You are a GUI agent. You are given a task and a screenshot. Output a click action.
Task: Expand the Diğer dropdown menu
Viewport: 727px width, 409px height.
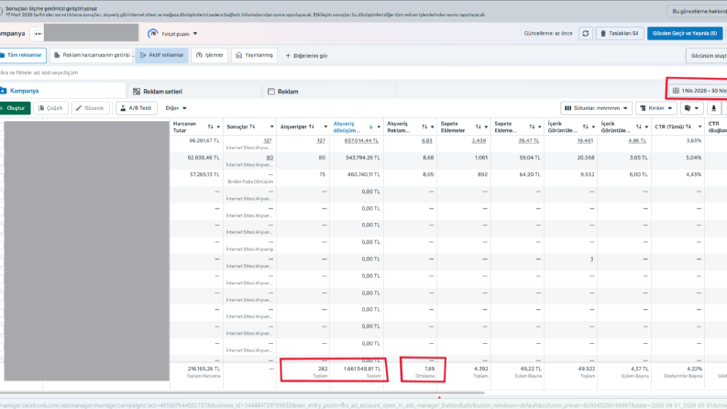[176, 108]
